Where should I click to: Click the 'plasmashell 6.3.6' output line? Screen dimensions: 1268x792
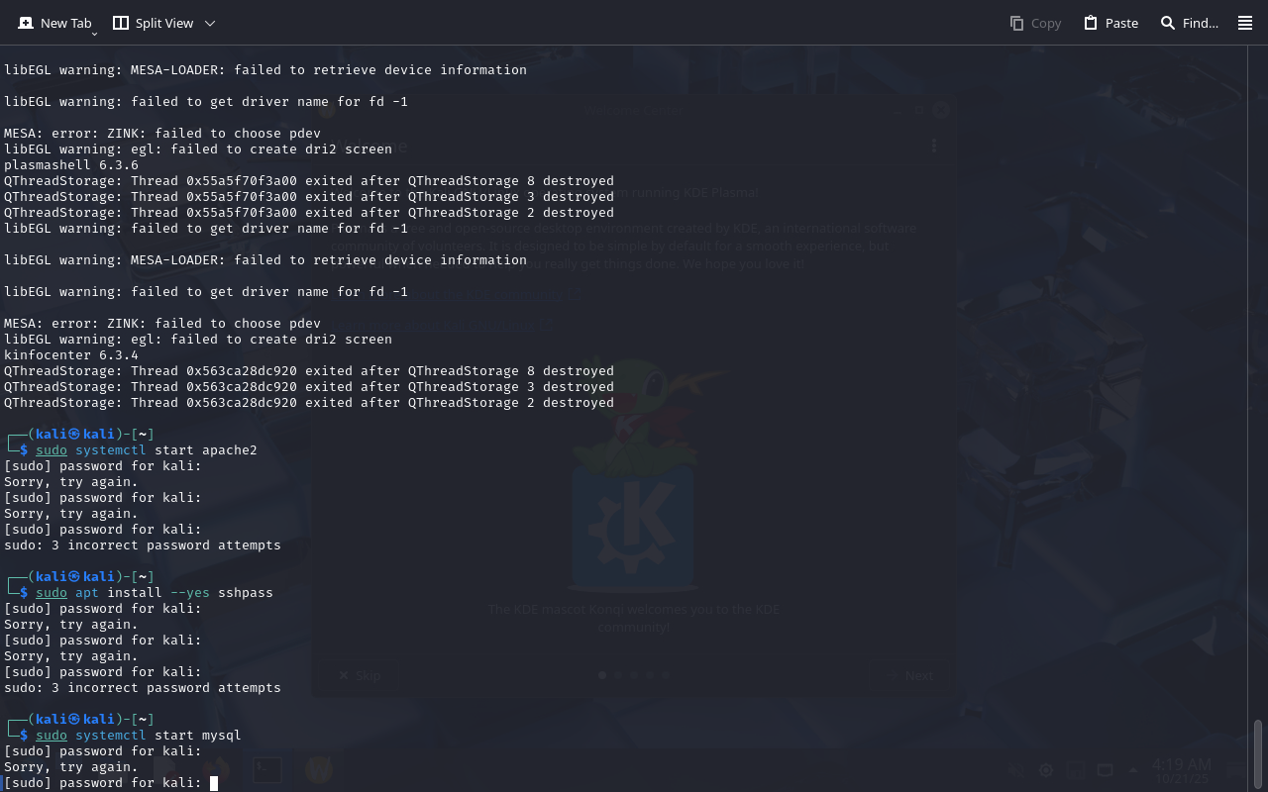71,165
